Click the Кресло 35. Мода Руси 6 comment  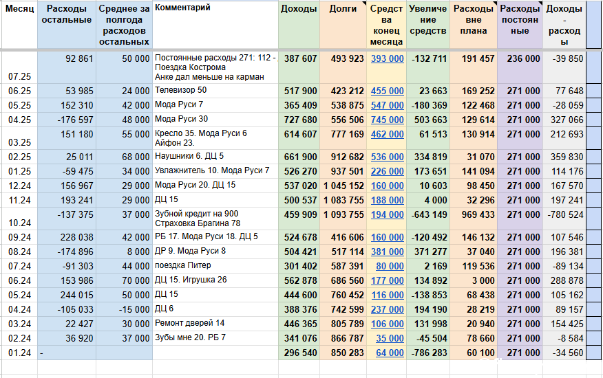tap(215, 138)
